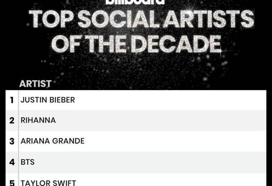Click the Billboard logo at top
This screenshot has width=272, height=186.
[x=135, y=2]
